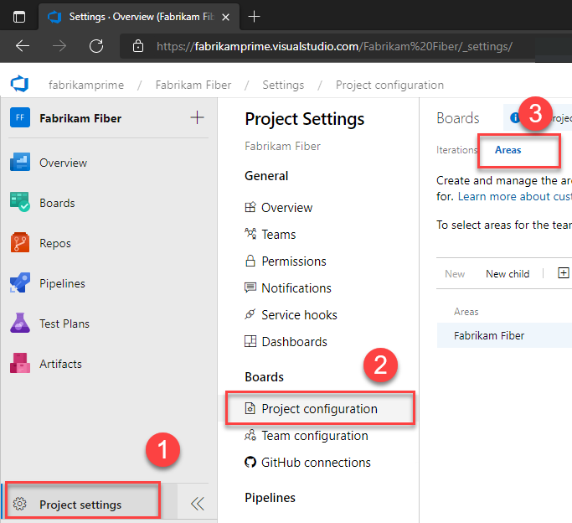Open Project settings at bottom left
The height and width of the screenshot is (523, 572).
point(80,505)
